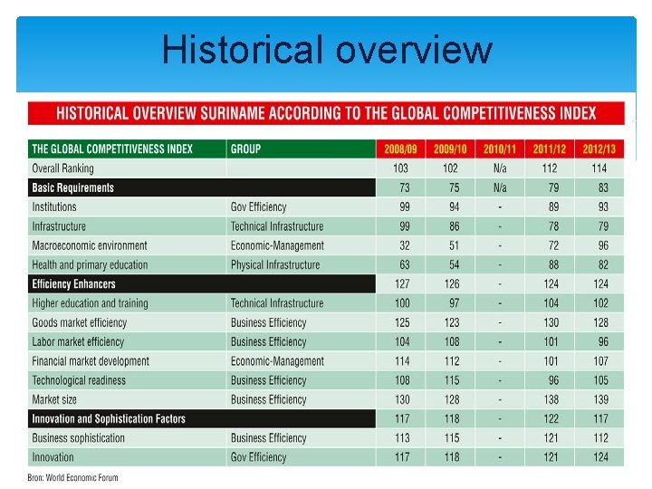Screen dimensions: 652x489
Task: Click Goods market efficiency 2011/12 value 130
Action: click(x=551, y=322)
